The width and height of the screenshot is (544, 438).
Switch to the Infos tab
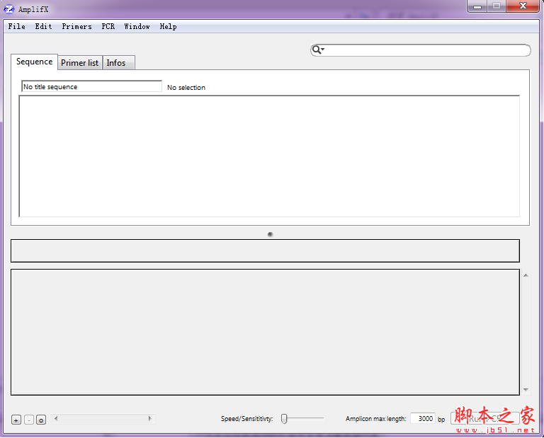pyautogui.click(x=118, y=63)
